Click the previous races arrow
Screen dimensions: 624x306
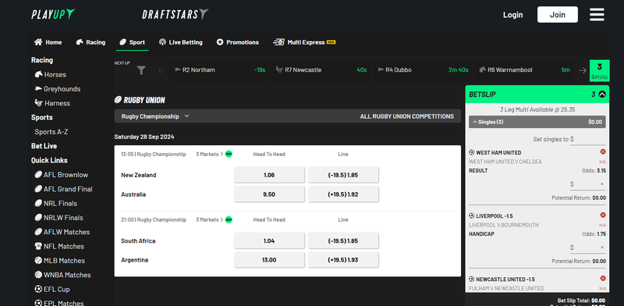(x=161, y=70)
